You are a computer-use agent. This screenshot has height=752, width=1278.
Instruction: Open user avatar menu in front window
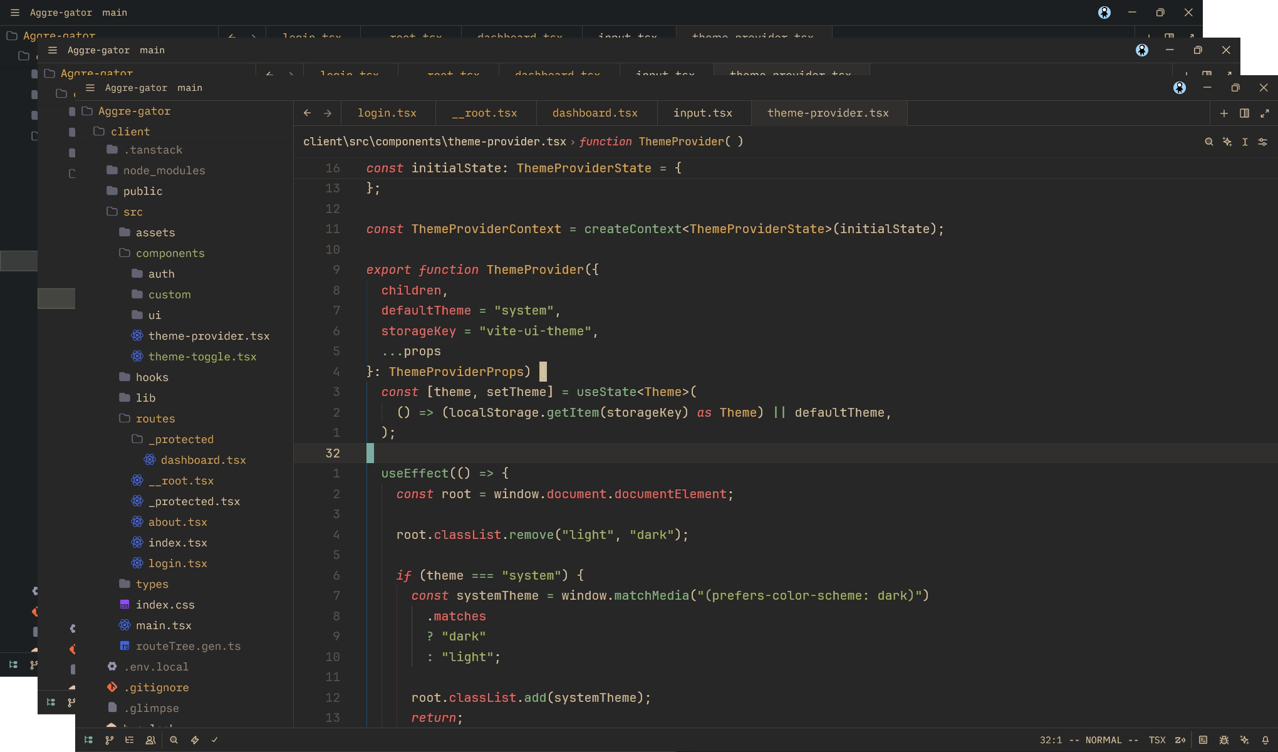click(x=1180, y=88)
